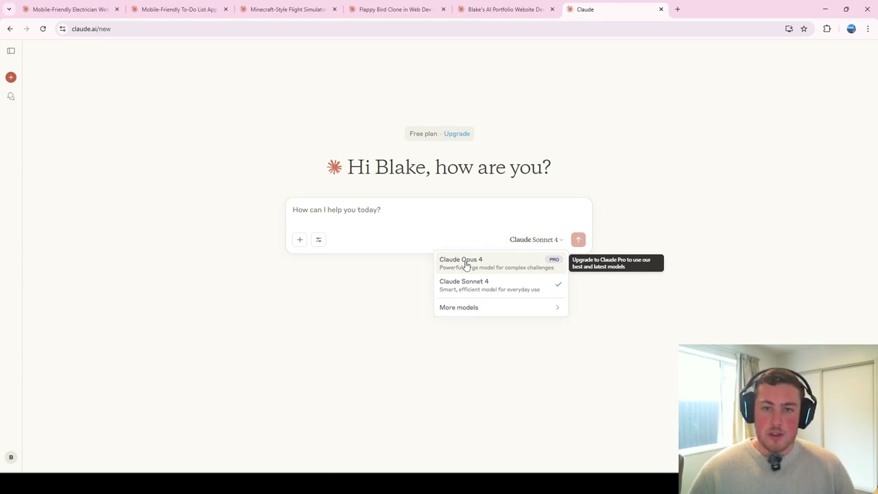The height and width of the screenshot is (494, 878).
Task: Click the Free plan label
Action: (423, 134)
